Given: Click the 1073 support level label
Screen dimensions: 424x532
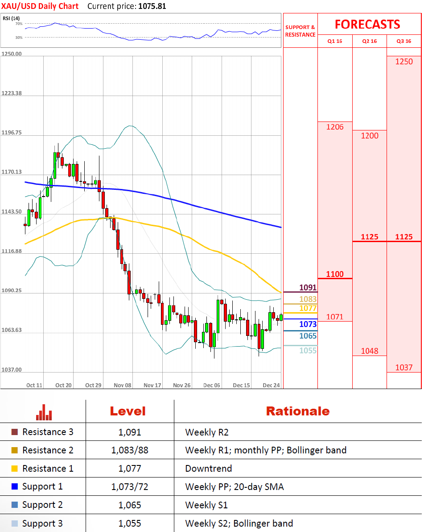Looking at the screenshot, I should click(x=308, y=324).
